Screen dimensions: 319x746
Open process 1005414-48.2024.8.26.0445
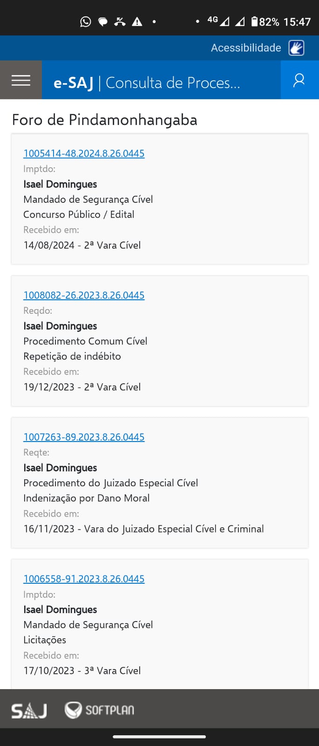point(84,153)
